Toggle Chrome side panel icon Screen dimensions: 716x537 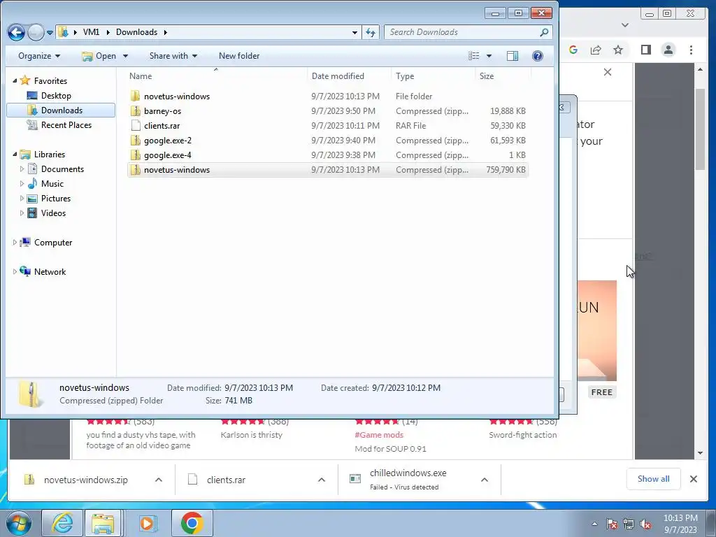pyautogui.click(x=645, y=50)
